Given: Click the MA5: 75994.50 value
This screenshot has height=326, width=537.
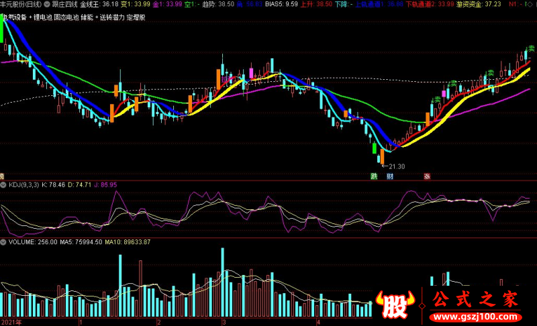Looking at the screenshot, I should pos(81,242).
